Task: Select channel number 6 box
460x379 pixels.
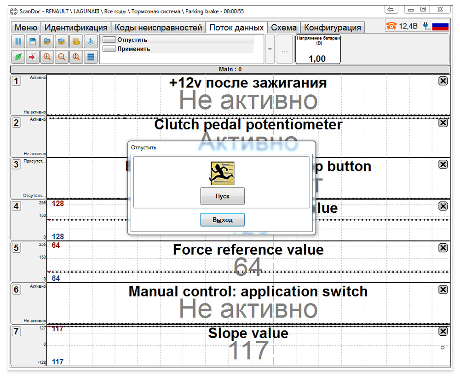Action: (17, 290)
